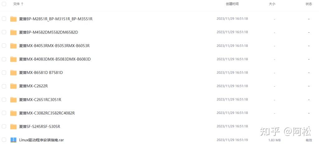Open the Linux驱动程序安装指南.rar file name
The image size is (319, 145).
[x=41, y=140]
